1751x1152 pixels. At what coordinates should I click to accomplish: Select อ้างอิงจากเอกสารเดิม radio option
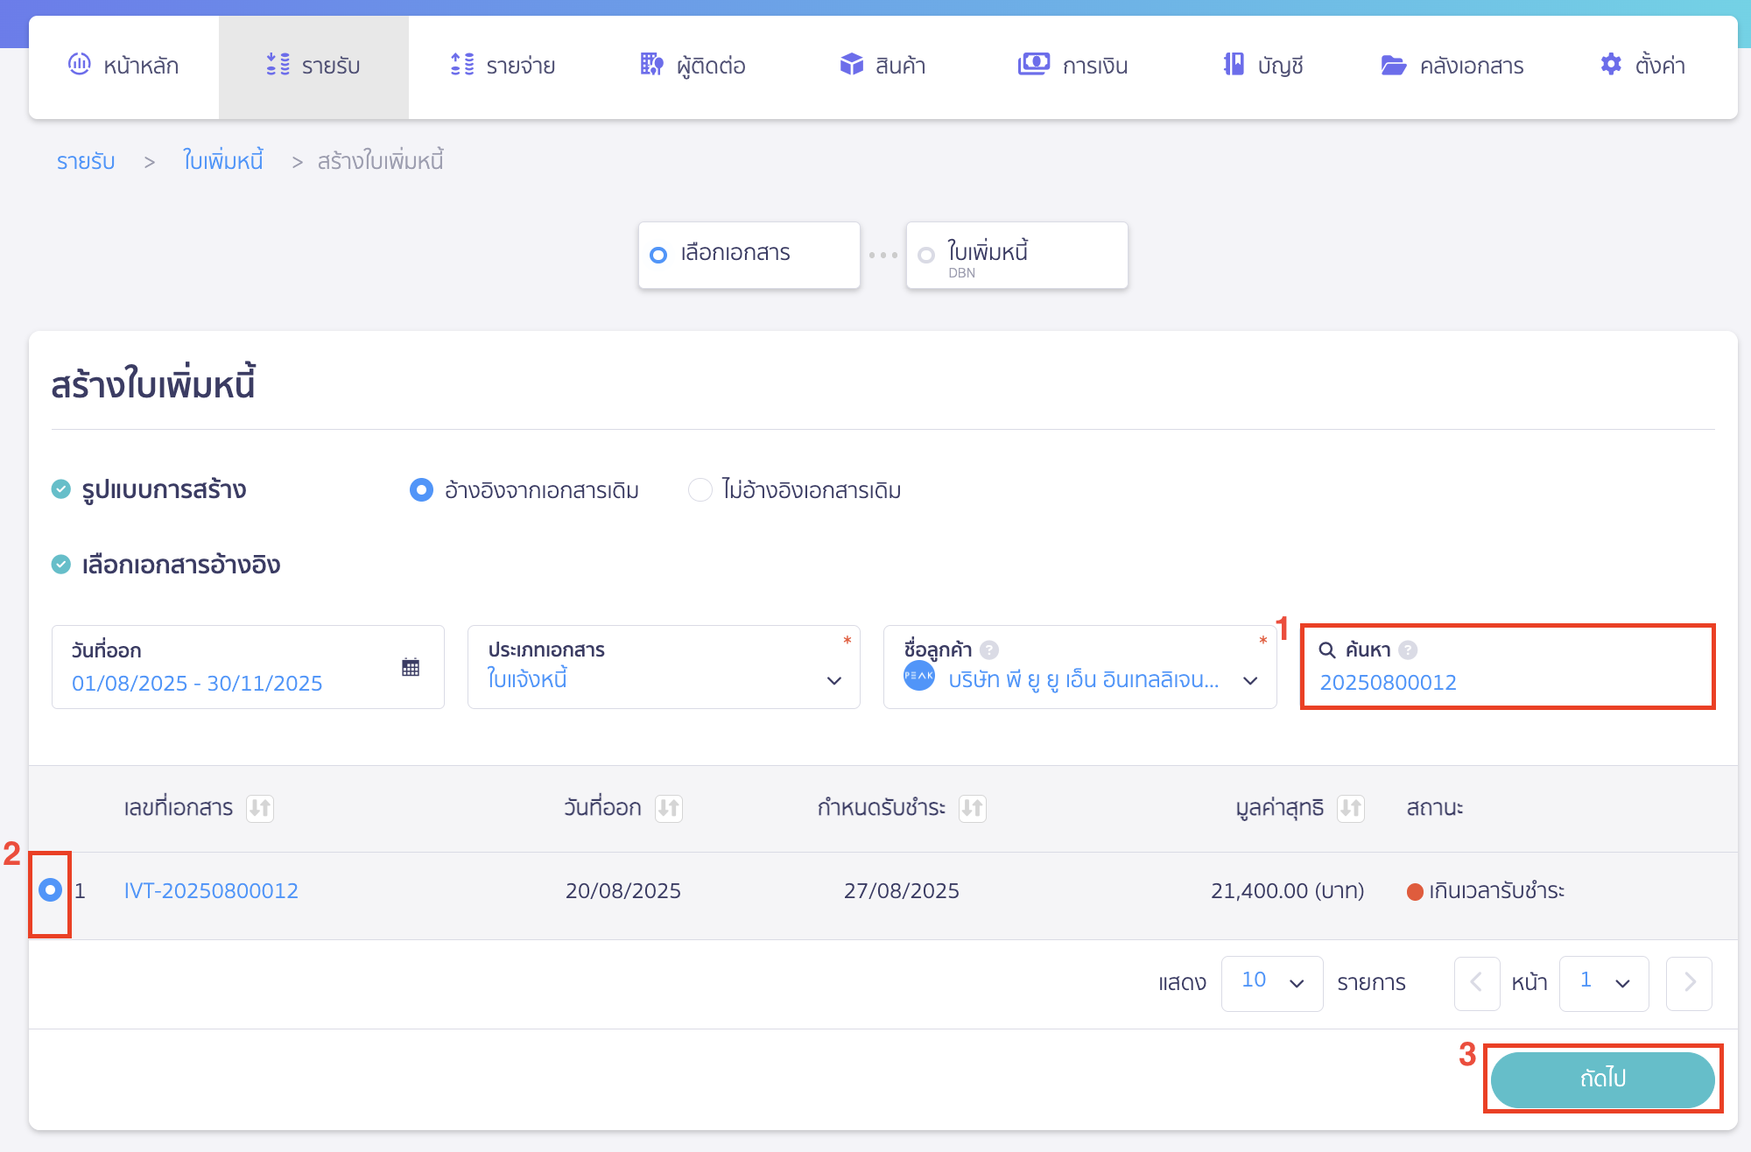421,490
